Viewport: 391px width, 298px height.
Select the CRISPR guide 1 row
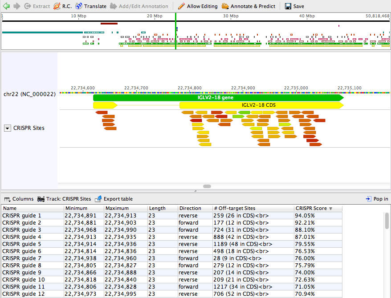point(172,216)
